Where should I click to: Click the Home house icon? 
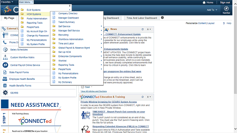(x=204, y=3)
